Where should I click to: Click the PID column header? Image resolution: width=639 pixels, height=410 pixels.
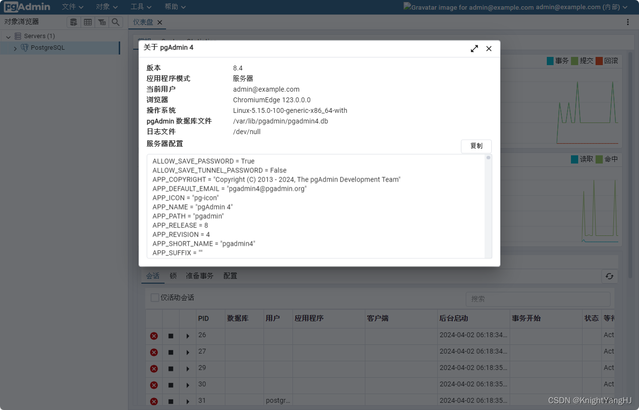click(210, 318)
